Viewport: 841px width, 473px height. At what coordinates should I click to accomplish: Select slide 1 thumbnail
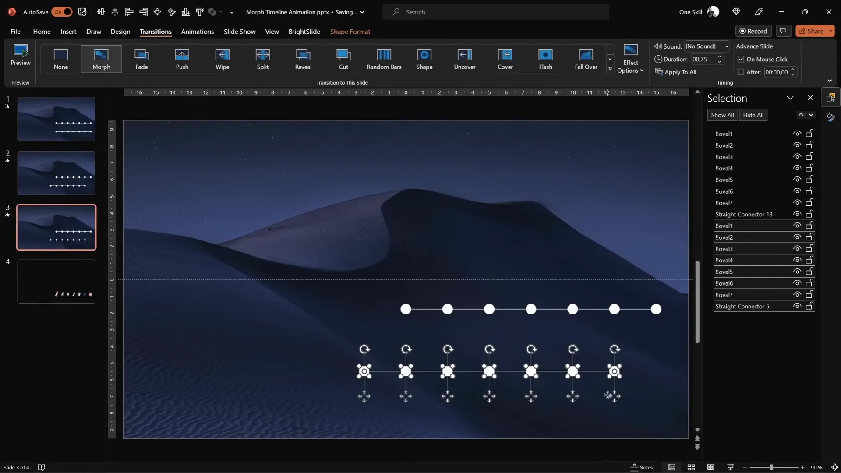56,119
